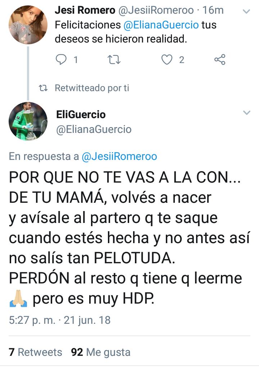Share Jesi Romero's tweet via the share icon

pos(220,59)
